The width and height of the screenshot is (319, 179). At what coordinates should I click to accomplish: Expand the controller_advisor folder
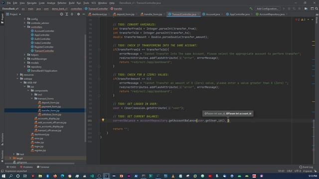(x=24, y=23)
